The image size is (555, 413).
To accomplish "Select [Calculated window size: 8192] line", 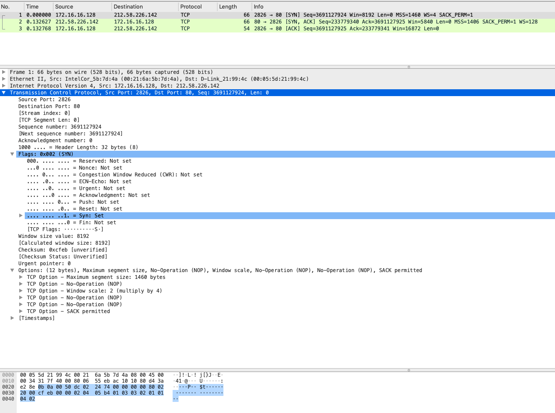I will 65,243.
